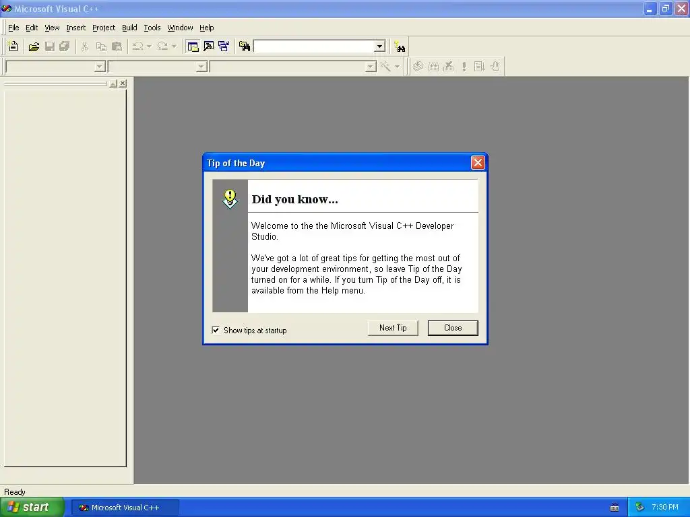Open the Build menu

129,28
